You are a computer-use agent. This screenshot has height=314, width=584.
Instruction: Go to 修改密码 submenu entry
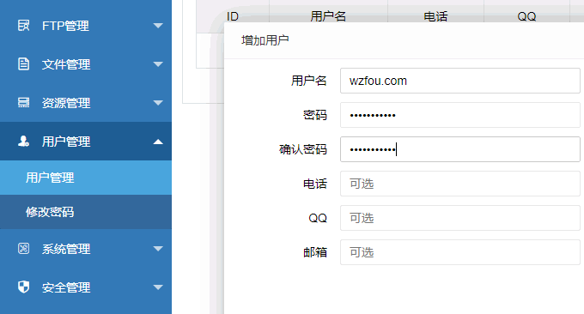86,212
